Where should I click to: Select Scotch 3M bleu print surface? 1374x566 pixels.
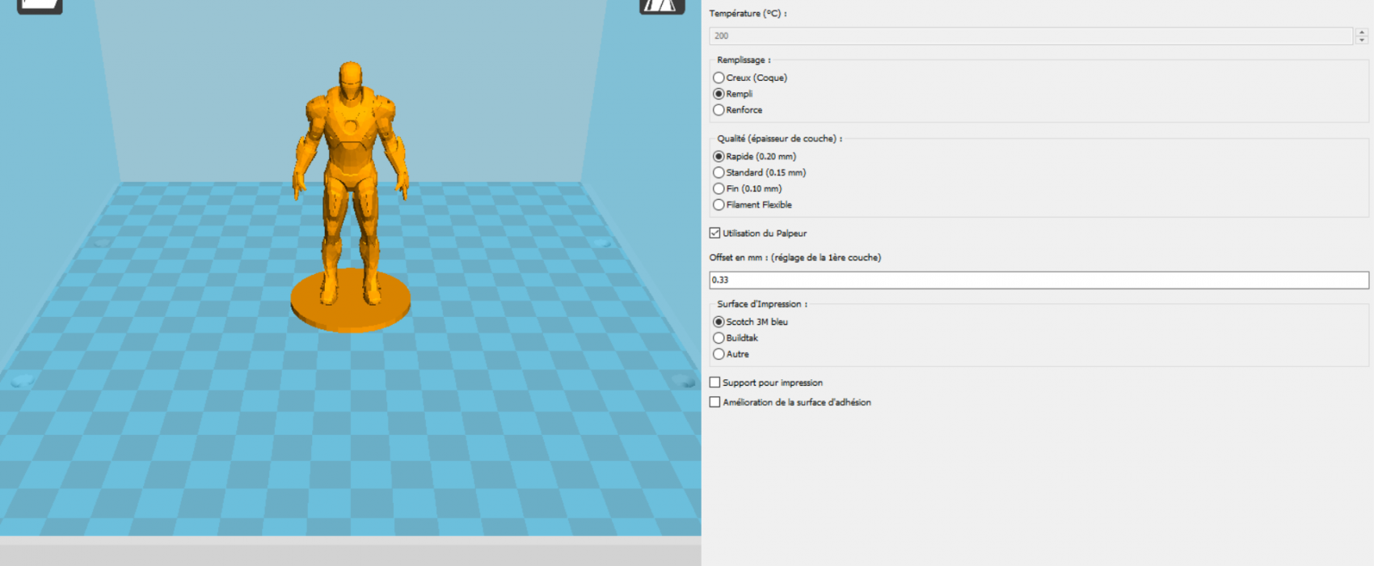[x=751, y=322]
